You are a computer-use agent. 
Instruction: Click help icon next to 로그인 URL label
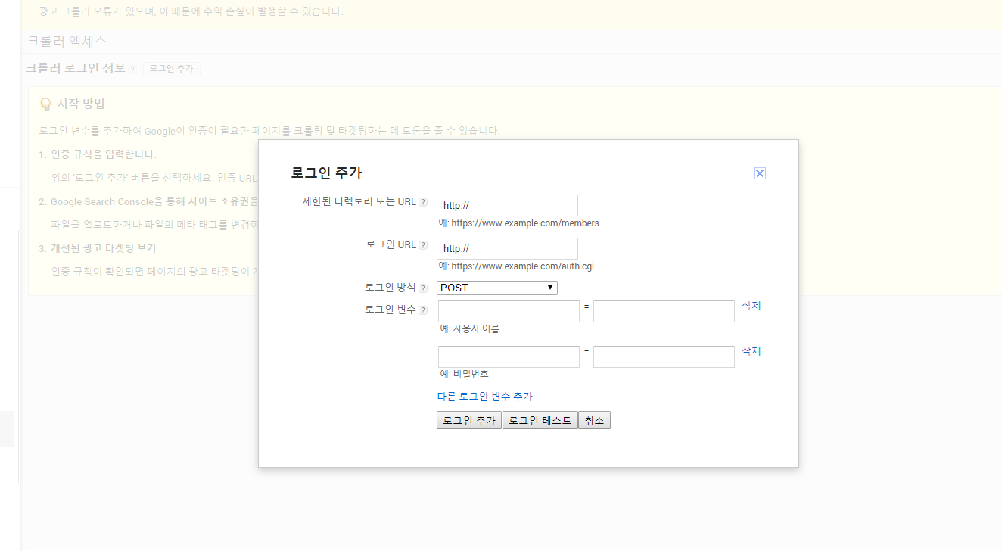click(423, 245)
